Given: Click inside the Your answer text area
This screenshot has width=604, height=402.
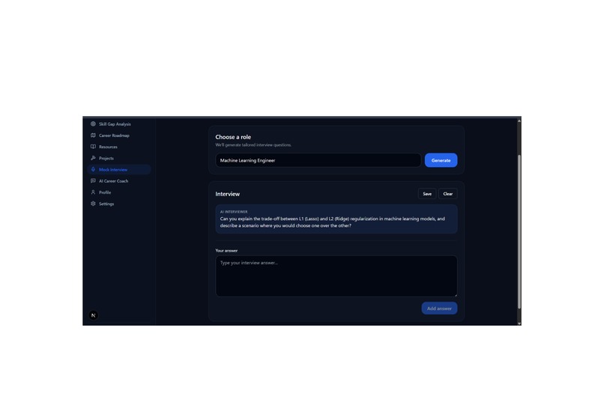Looking at the screenshot, I should click(x=336, y=275).
